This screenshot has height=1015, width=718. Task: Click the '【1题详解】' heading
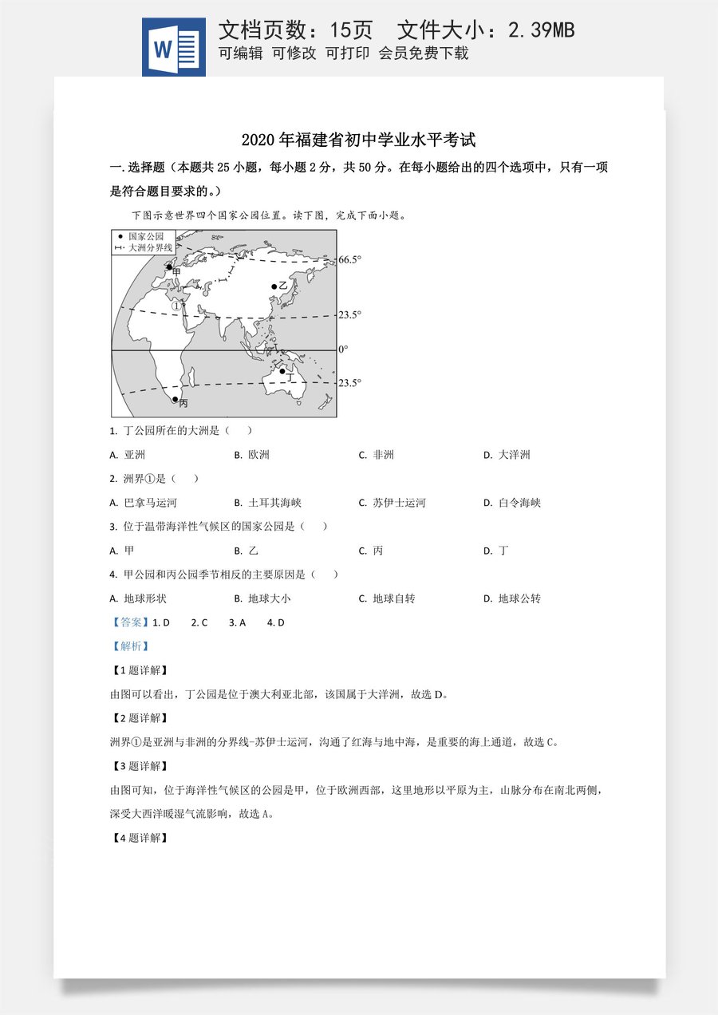click(x=140, y=670)
